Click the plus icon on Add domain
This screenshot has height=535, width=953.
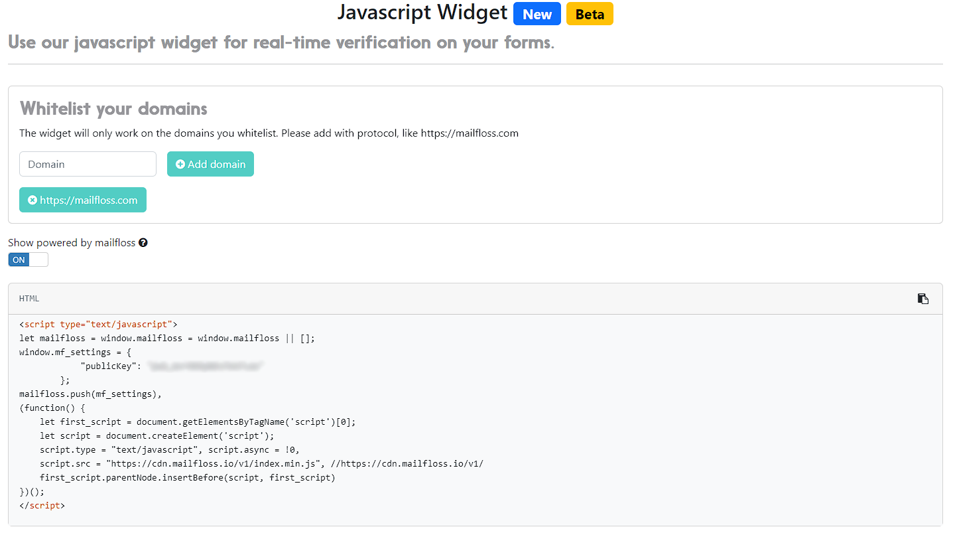[x=180, y=164]
